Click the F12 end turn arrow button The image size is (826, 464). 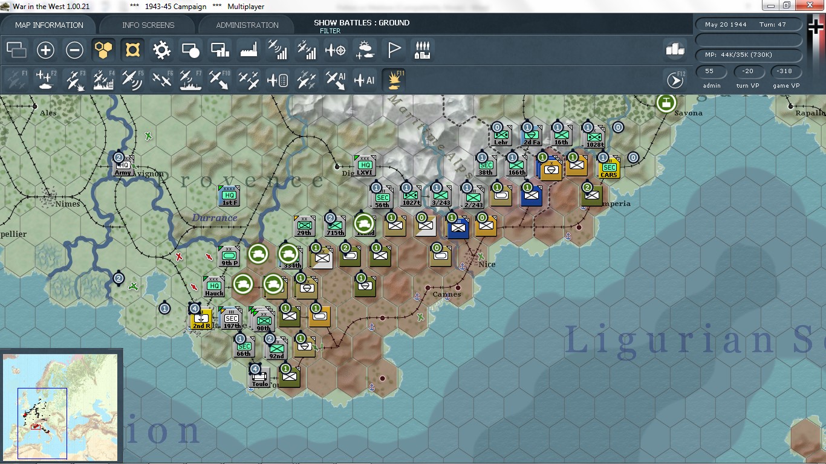[x=675, y=80]
